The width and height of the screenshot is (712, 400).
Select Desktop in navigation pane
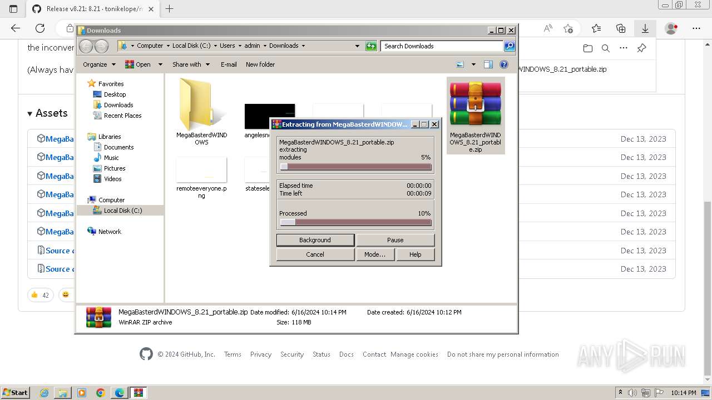115,94
